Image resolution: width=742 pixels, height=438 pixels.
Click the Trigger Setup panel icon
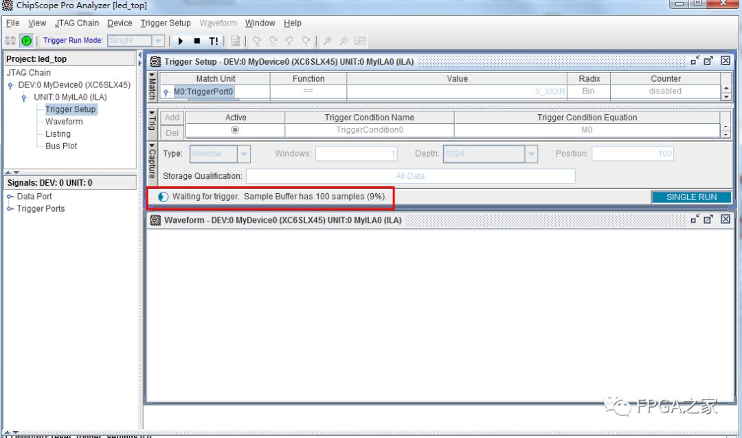[155, 62]
